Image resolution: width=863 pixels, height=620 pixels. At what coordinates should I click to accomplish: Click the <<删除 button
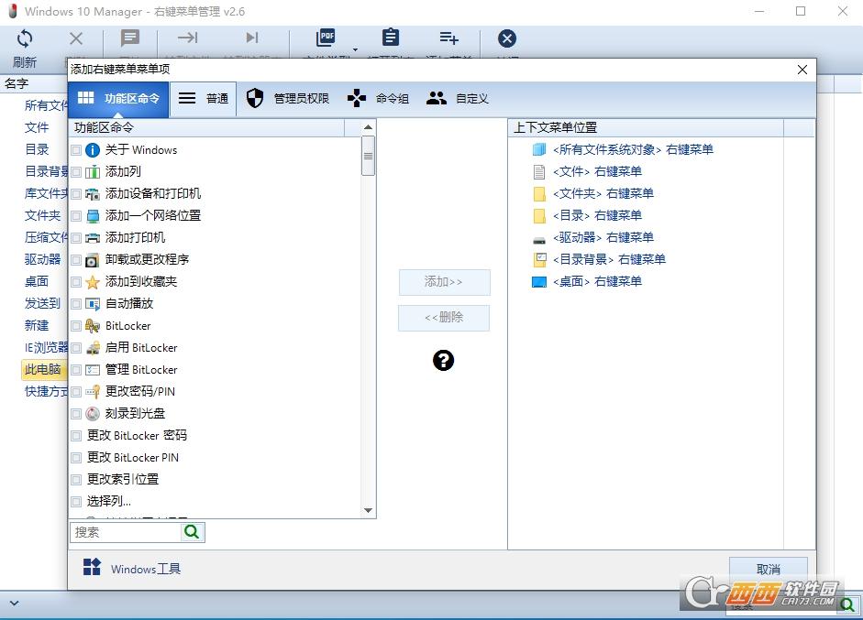[x=444, y=318]
